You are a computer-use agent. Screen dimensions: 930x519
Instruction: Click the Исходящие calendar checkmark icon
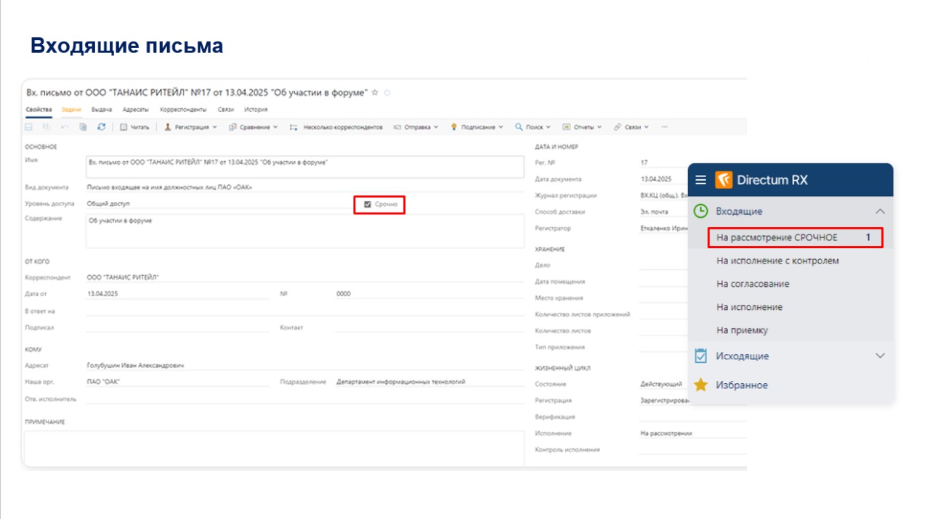click(x=700, y=356)
